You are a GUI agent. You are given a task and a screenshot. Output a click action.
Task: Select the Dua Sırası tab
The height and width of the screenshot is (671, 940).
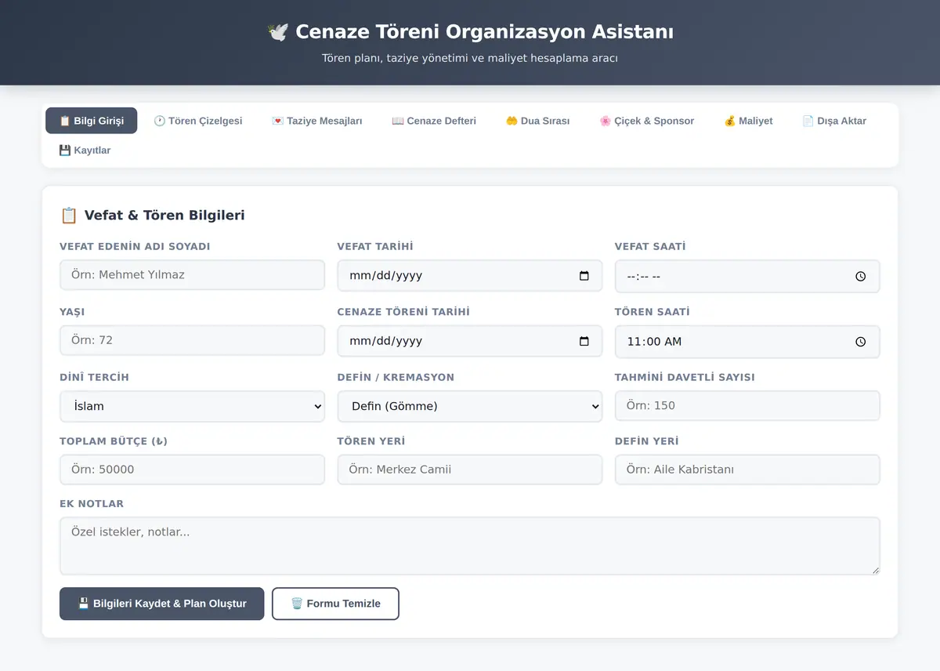pos(537,121)
